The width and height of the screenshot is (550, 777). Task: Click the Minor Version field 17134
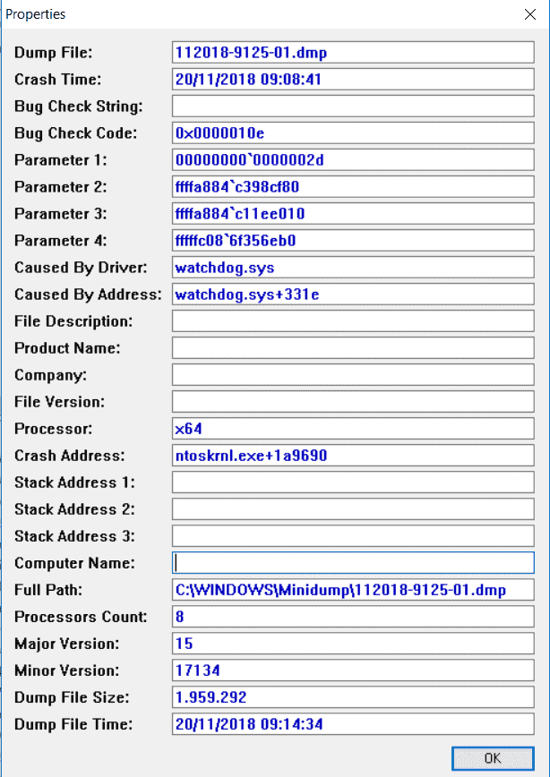[353, 670]
